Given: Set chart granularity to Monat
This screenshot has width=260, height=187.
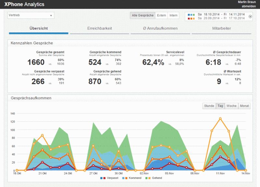Looking at the screenshot, I should coord(244,106).
